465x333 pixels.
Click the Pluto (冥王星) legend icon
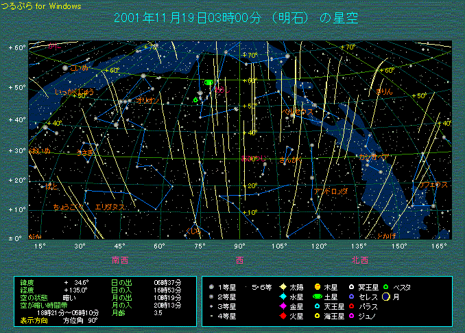(x=351, y=287)
